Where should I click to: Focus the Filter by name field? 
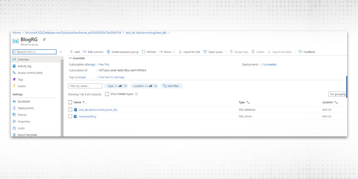(85, 86)
